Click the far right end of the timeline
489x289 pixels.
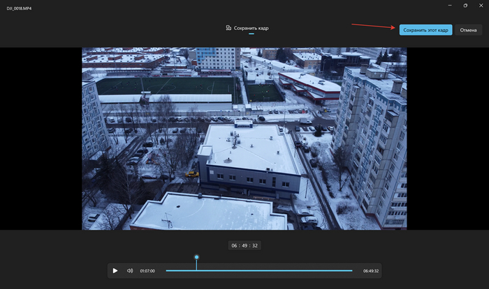click(351, 270)
